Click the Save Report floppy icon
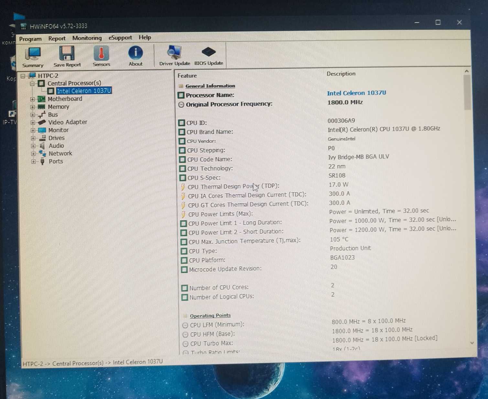The image size is (488, 399). (67, 53)
